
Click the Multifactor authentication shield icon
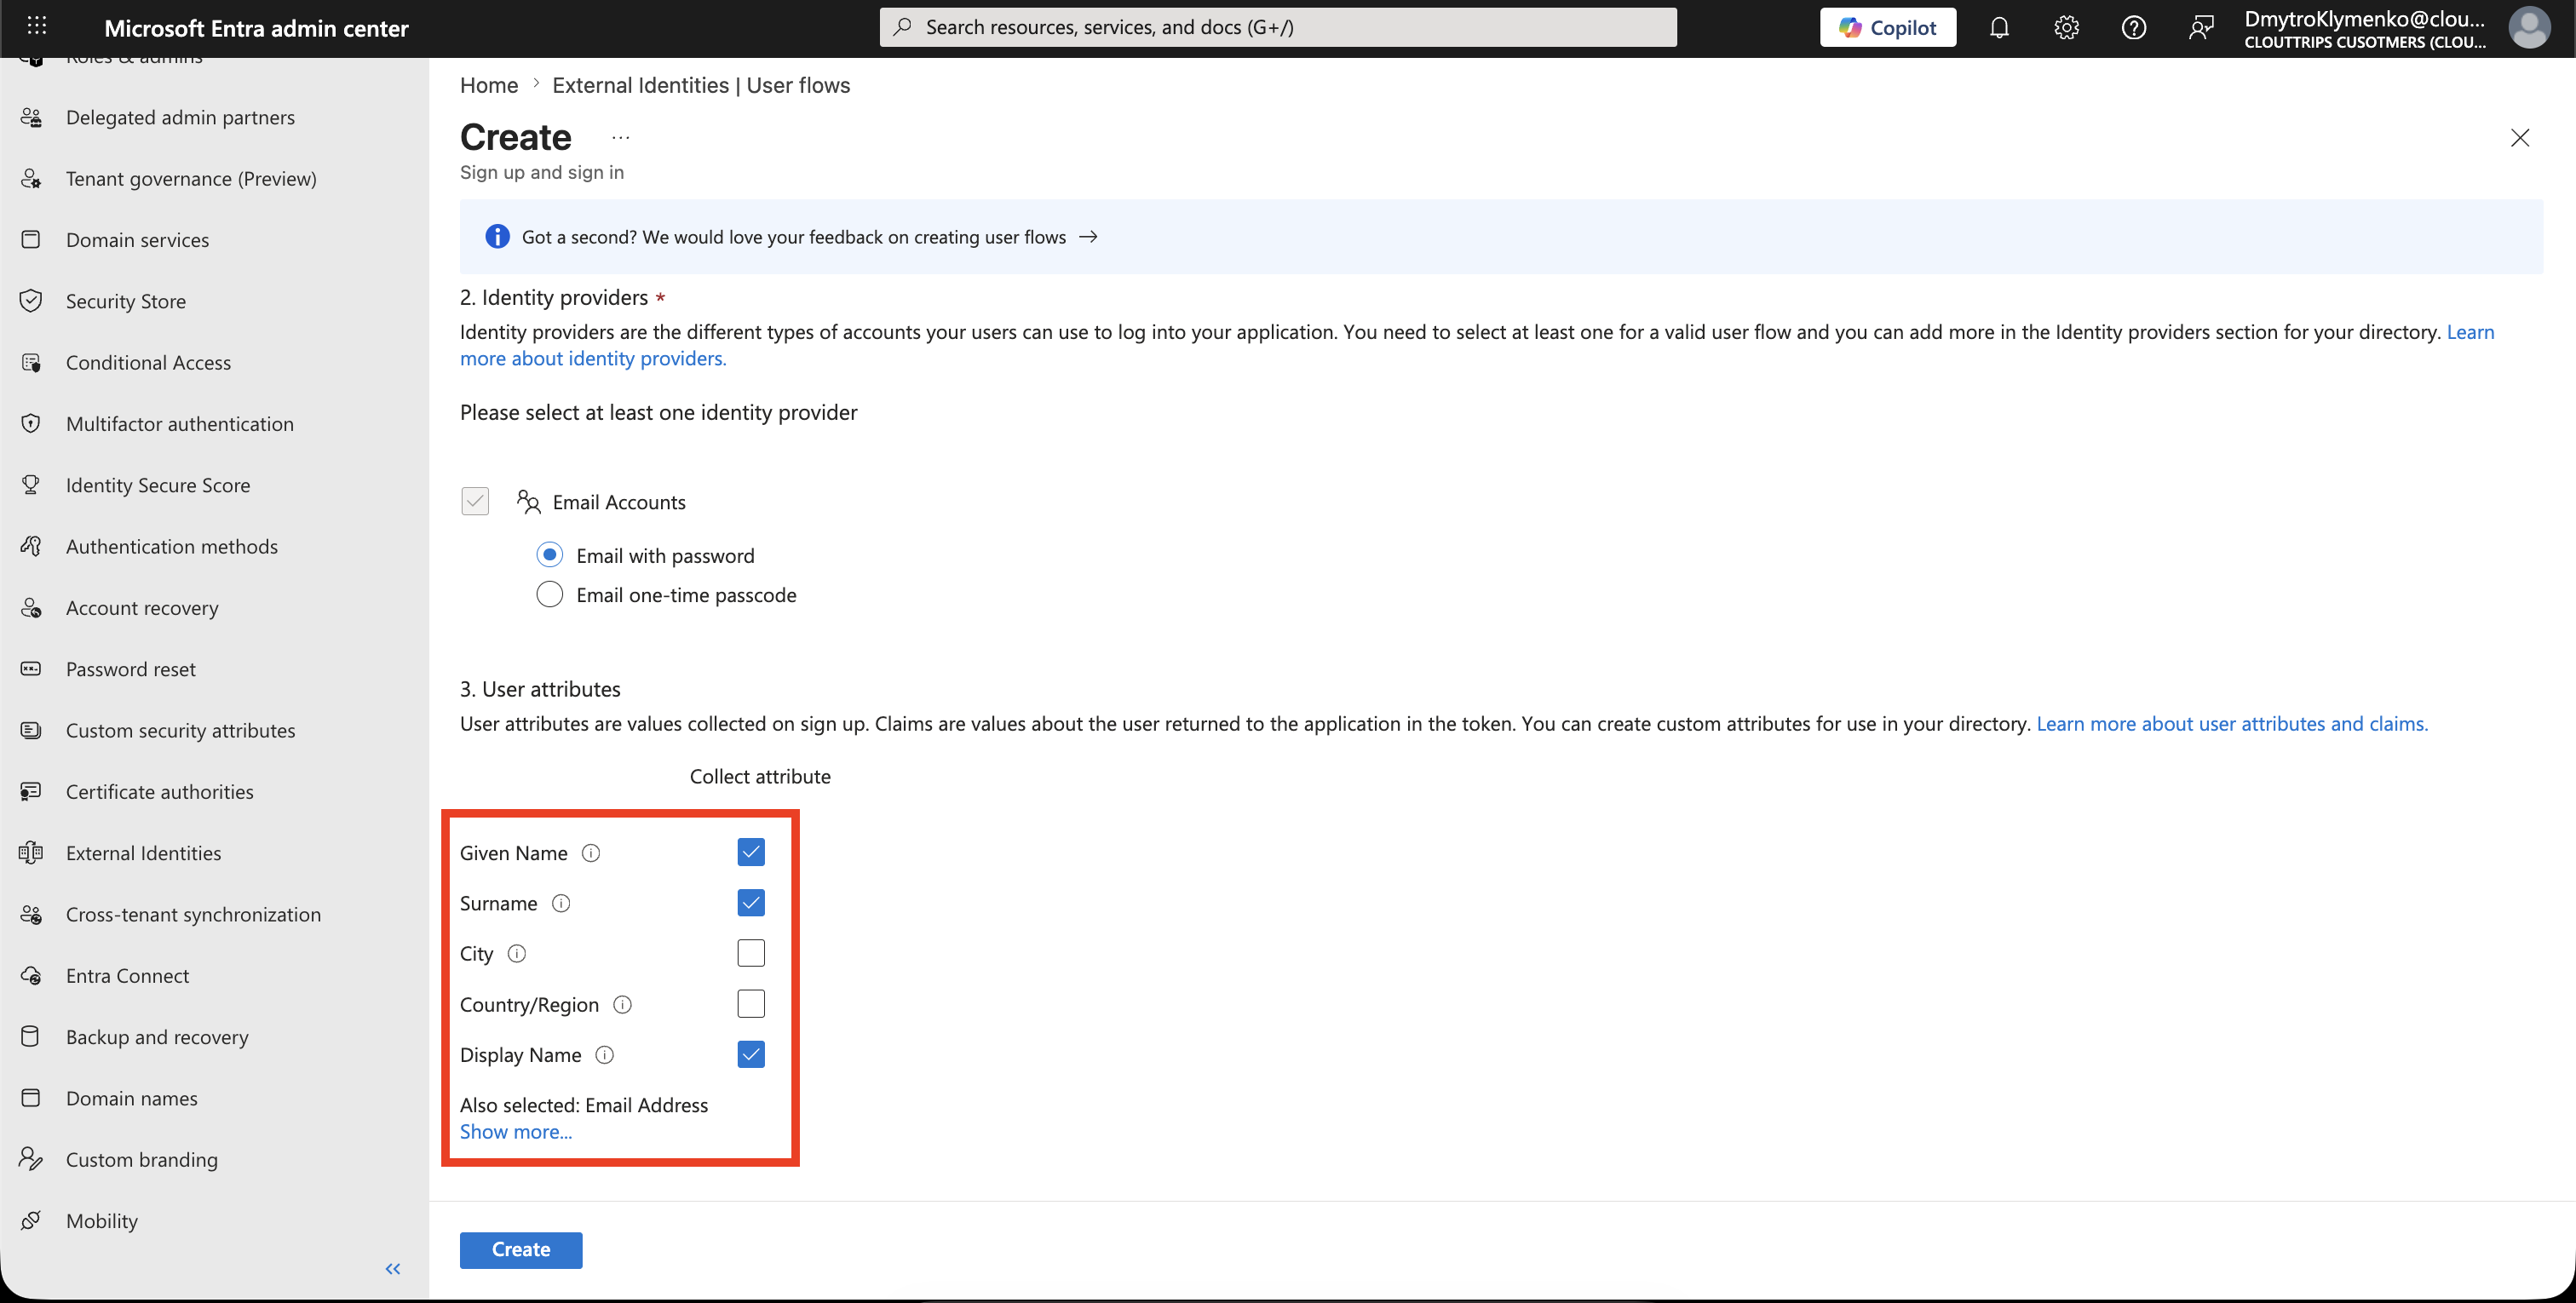pyautogui.click(x=31, y=424)
